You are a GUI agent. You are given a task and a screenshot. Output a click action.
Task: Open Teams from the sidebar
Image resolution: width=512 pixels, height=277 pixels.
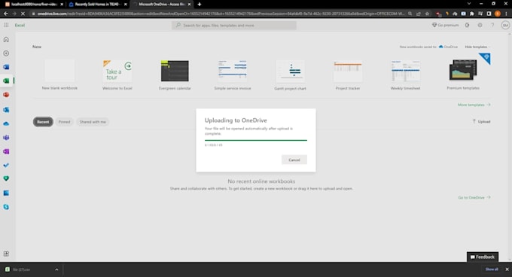point(6,137)
